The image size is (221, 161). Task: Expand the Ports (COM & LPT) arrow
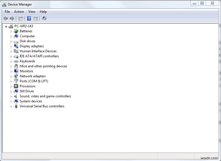pyautogui.click(x=11, y=81)
